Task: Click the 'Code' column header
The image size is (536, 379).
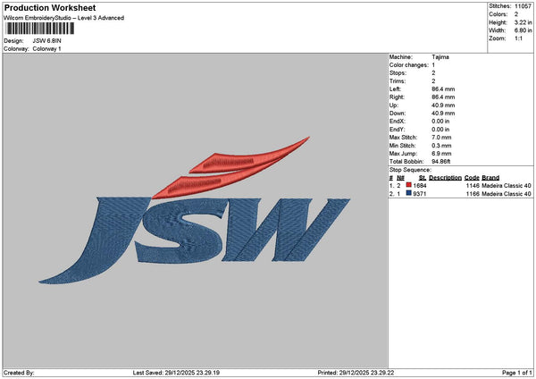Action: [472, 178]
